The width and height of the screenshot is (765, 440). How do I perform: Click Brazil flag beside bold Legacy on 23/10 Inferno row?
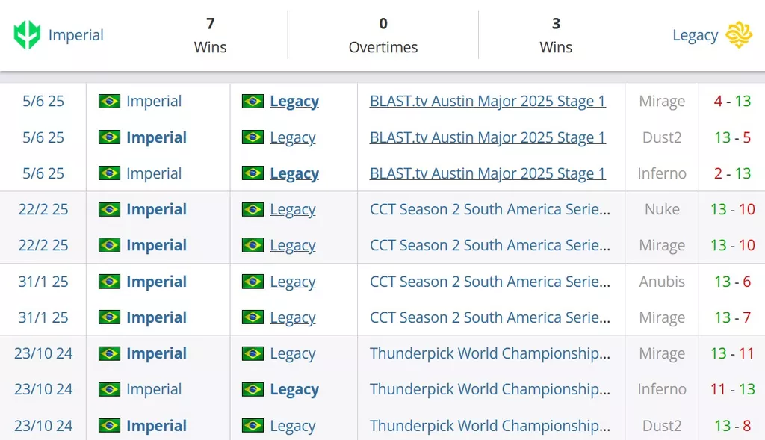(253, 389)
